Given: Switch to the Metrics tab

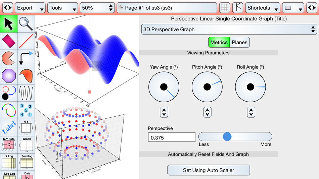Looking at the screenshot, I should tap(219, 42).
